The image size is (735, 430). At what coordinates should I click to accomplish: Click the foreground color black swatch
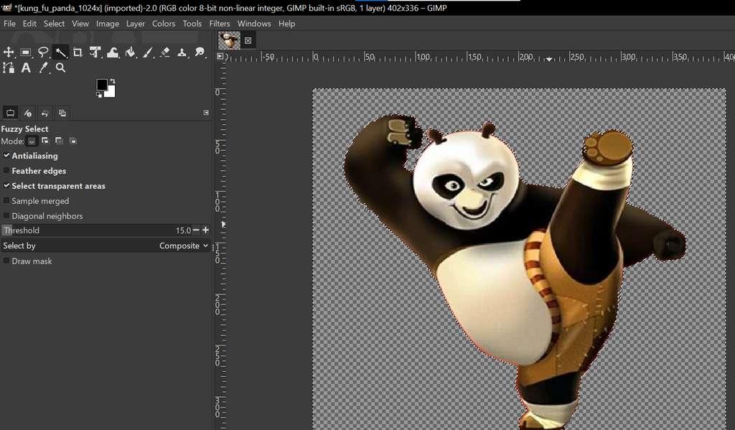101,85
